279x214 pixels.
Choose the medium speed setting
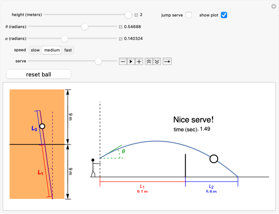click(52, 50)
